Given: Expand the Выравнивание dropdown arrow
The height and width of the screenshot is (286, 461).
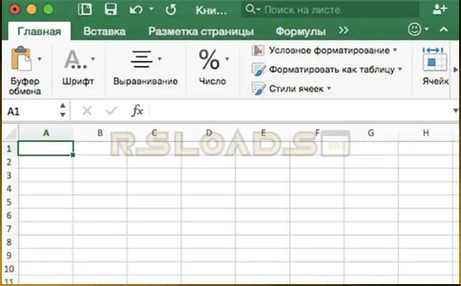Looking at the screenshot, I should (x=159, y=59).
